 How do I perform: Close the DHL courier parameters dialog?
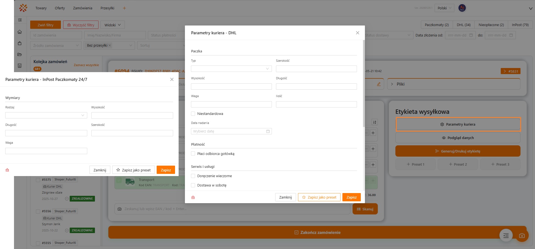[357, 33]
